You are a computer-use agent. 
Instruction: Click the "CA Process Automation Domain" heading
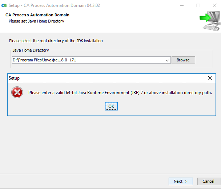click(37, 15)
